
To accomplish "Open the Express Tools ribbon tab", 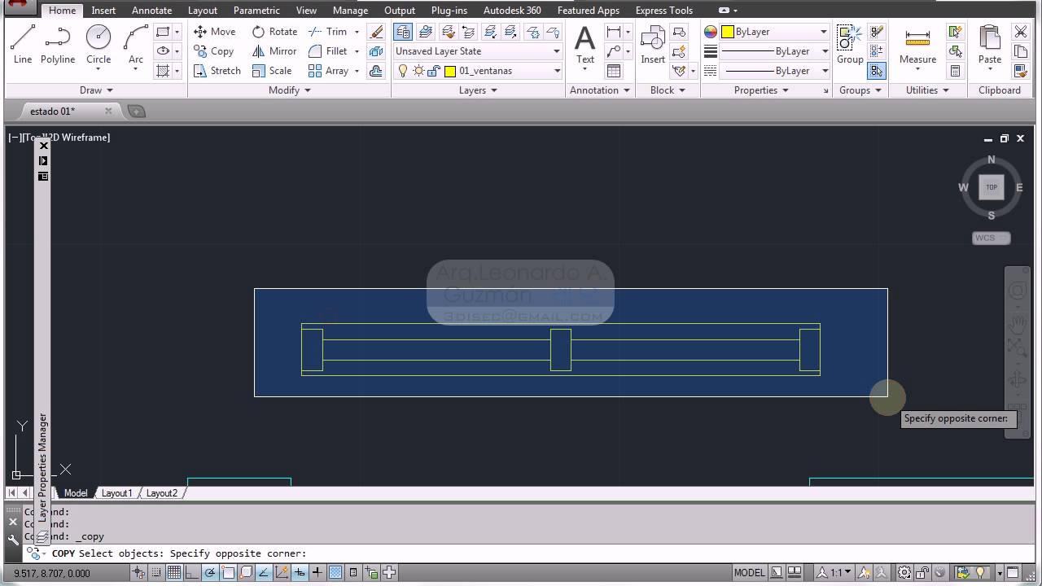I will click(x=664, y=11).
